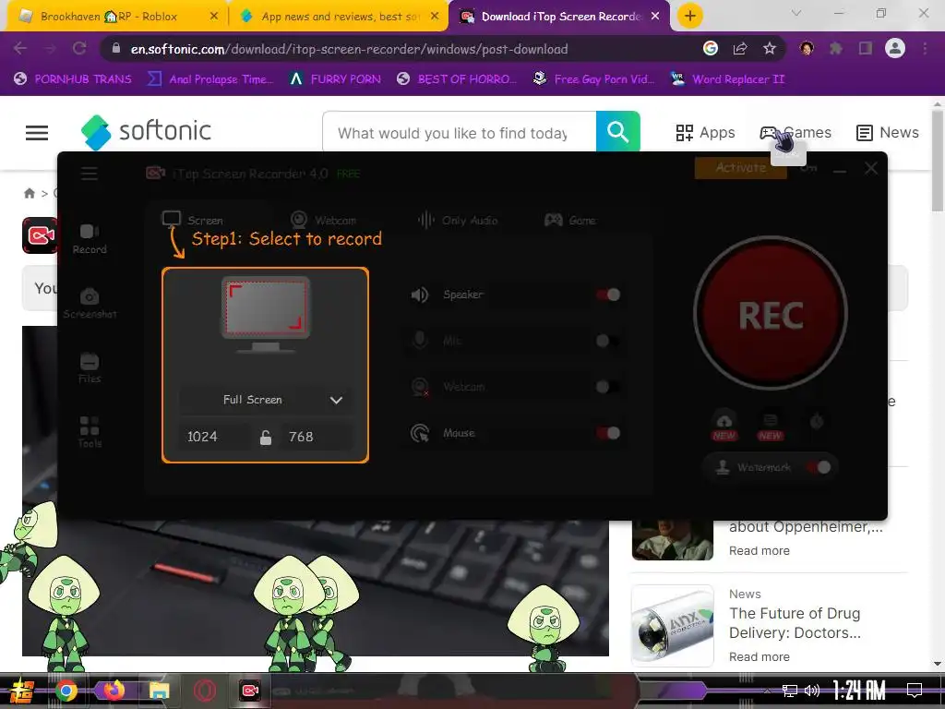This screenshot has width=945, height=709.
Task: Click the aspect ratio lock icon
Action: point(265,437)
